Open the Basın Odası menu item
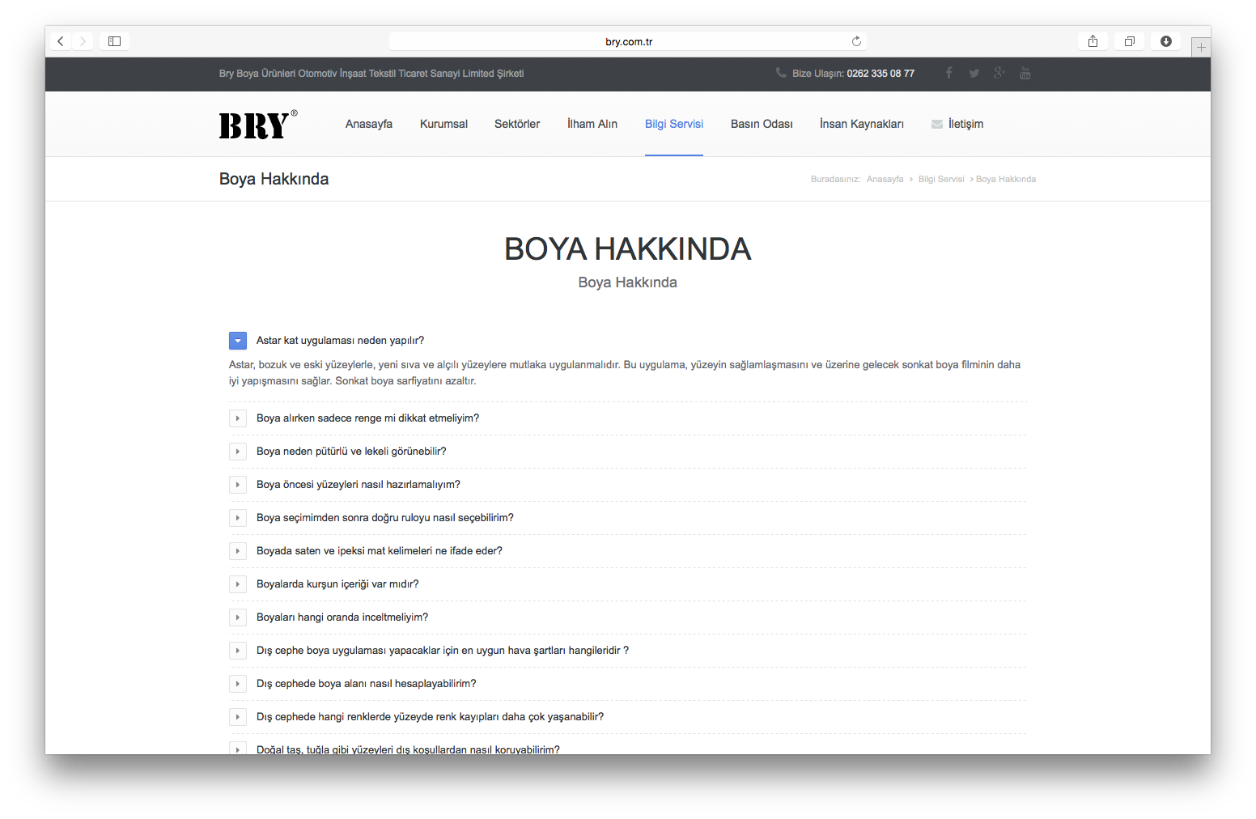 pyautogui.click(x=762, y=124)
